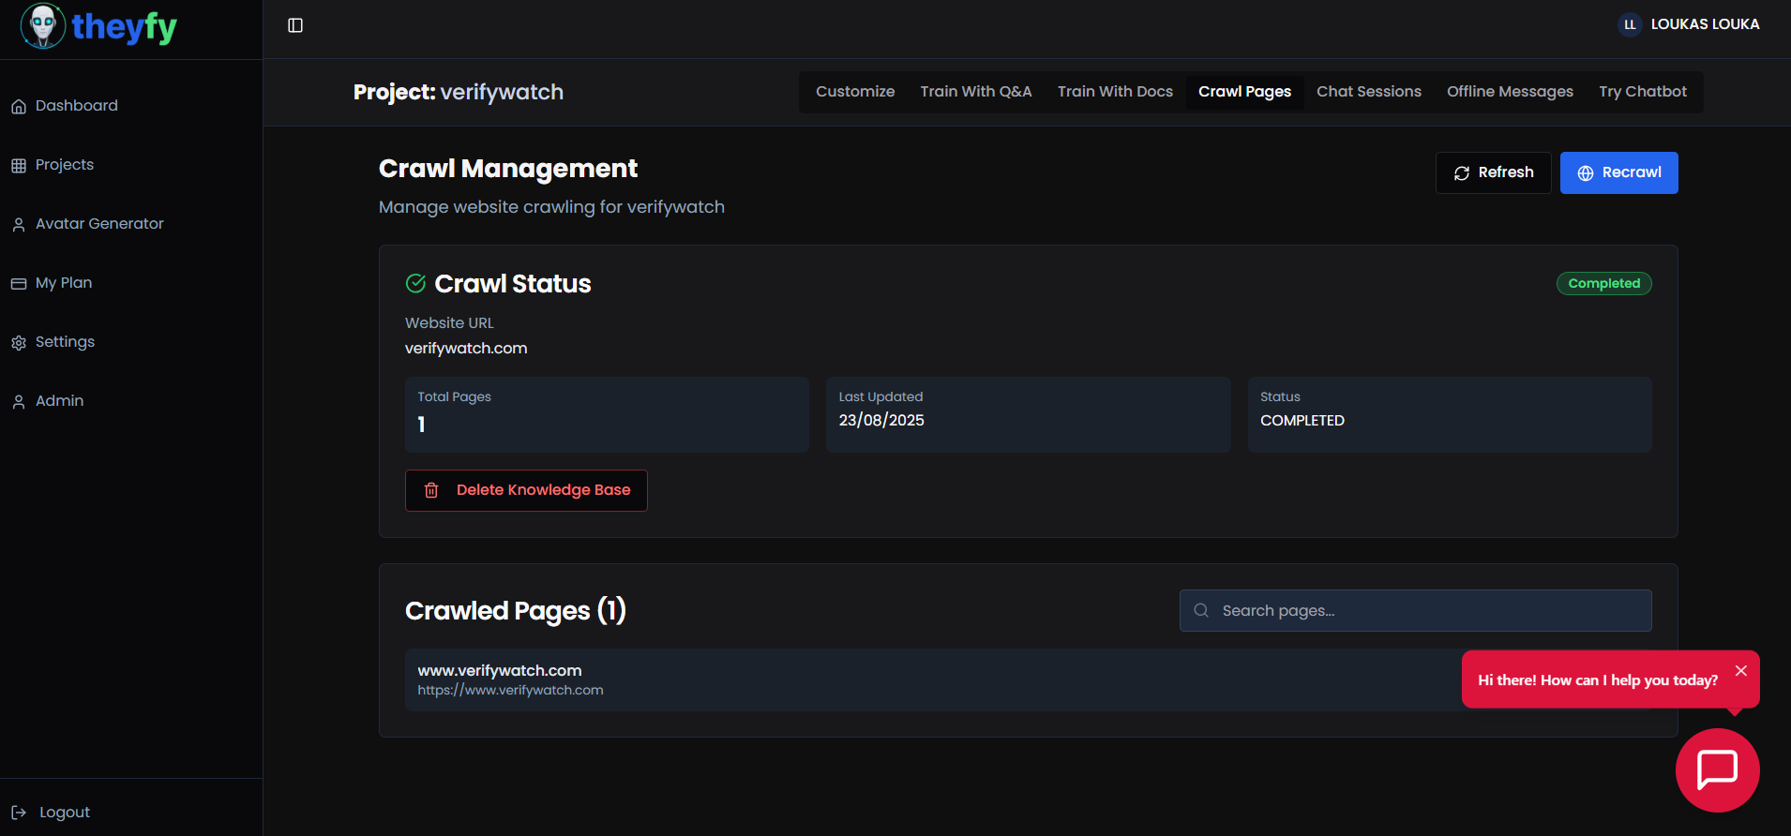
Task: Dismiss the chat greeting popup
Action: tap(1741, 670)
